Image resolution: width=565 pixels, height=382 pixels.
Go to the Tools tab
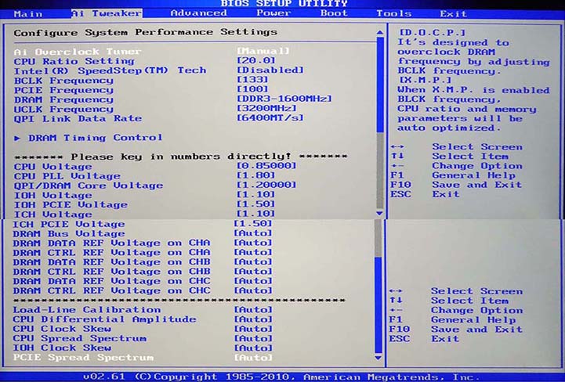pos(393,13)
